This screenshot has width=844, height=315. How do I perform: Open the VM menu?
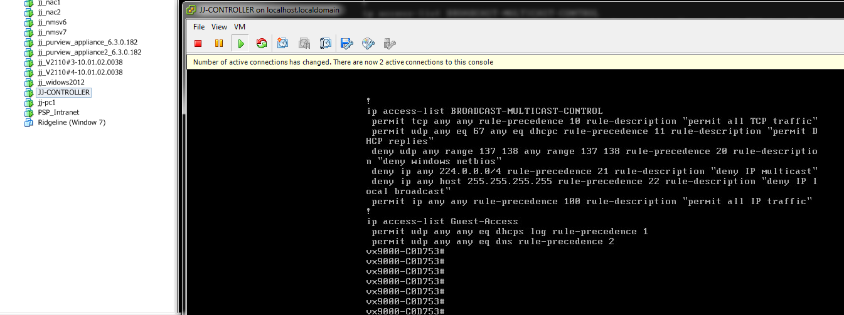240,27
